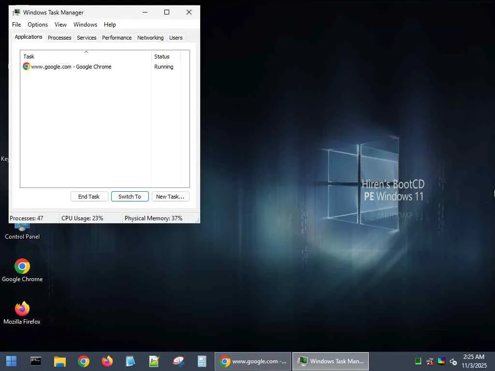Click the green square tray icon
Screen dimensions: 495x371
point(418,361)
